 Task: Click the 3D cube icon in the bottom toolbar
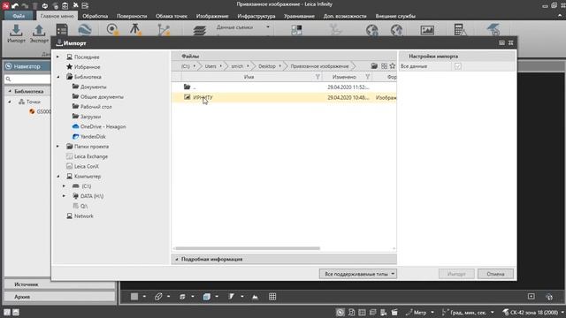[x=206, y=297]
